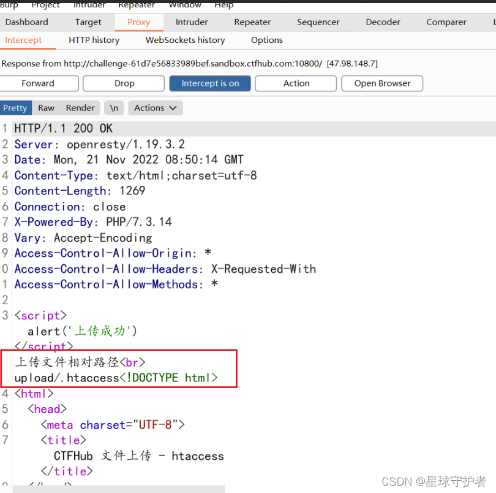The height and width of the screenshot is (493, 496).
Task: Click the Vary: Accept-Encoding line
Action: (x=83, y=238)
